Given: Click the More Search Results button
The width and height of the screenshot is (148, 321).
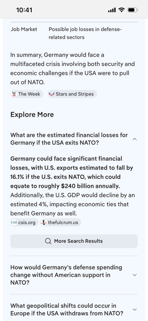Looking at the screenshot, I should pyautogui.click(x=74, y=241).
